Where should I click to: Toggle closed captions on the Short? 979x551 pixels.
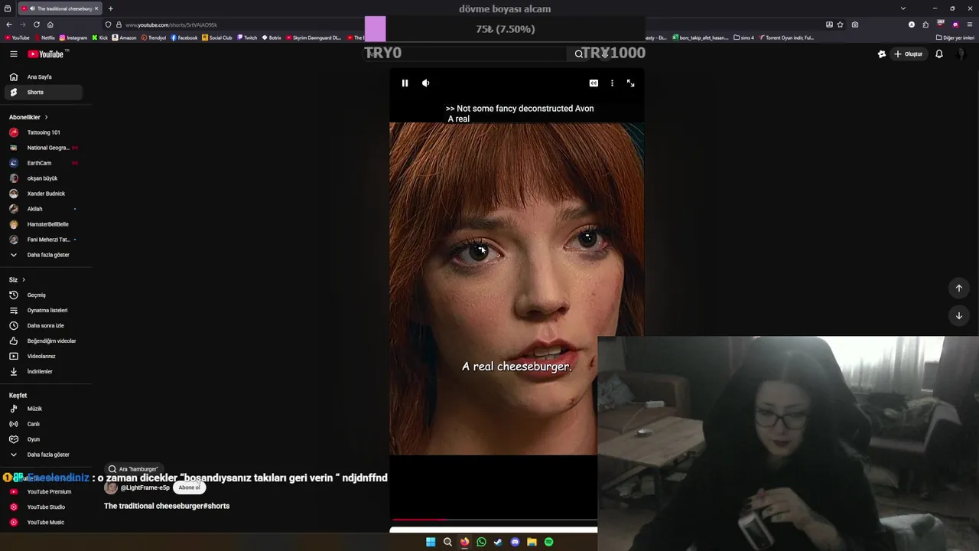594,83
